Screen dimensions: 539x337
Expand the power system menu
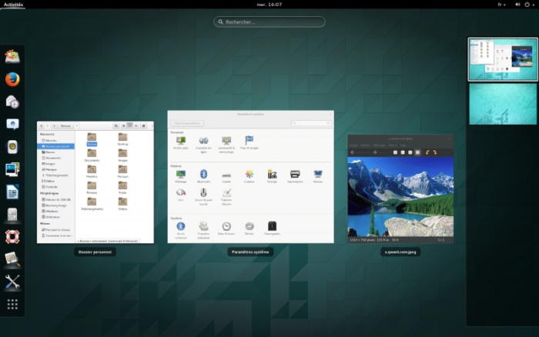tap(527, 5)
